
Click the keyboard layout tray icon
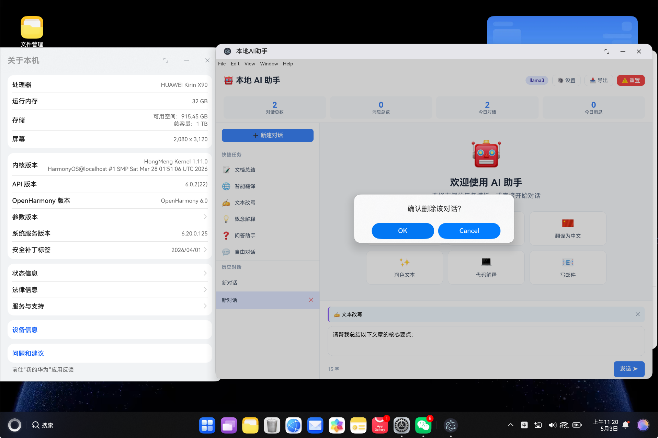[x=538, y=425]
